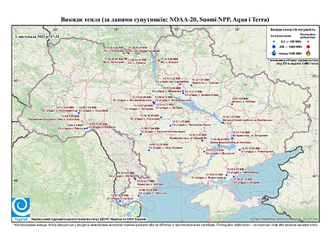The width and height of the screenshot is (330, 234).
Task: Select the blue marker for Нікополь ferroalloy plant
Action: pos(219,146)
